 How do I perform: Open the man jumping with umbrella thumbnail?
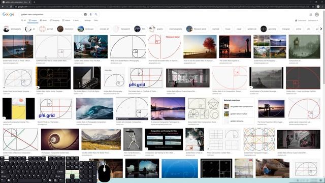point(133,139)
